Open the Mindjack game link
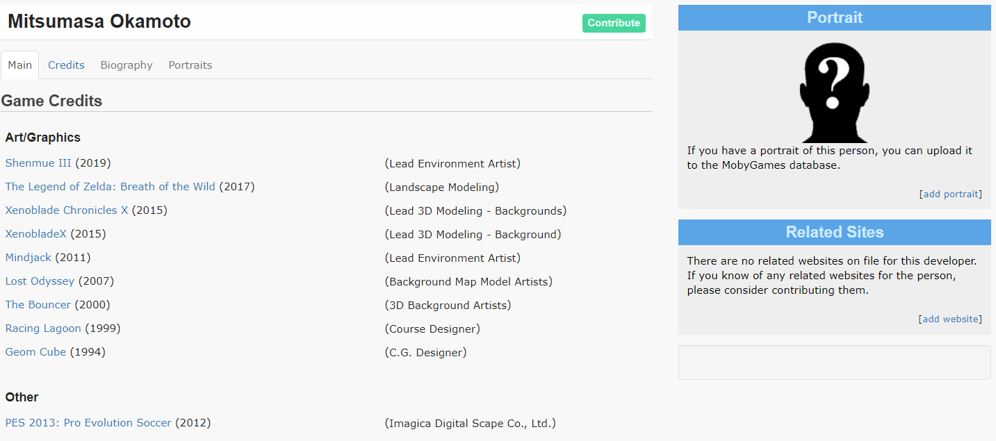 (28, 258)
